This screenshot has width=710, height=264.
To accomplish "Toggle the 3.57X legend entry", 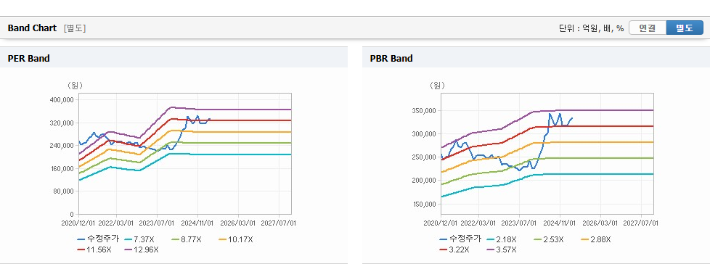I will [x=502, y=249].
